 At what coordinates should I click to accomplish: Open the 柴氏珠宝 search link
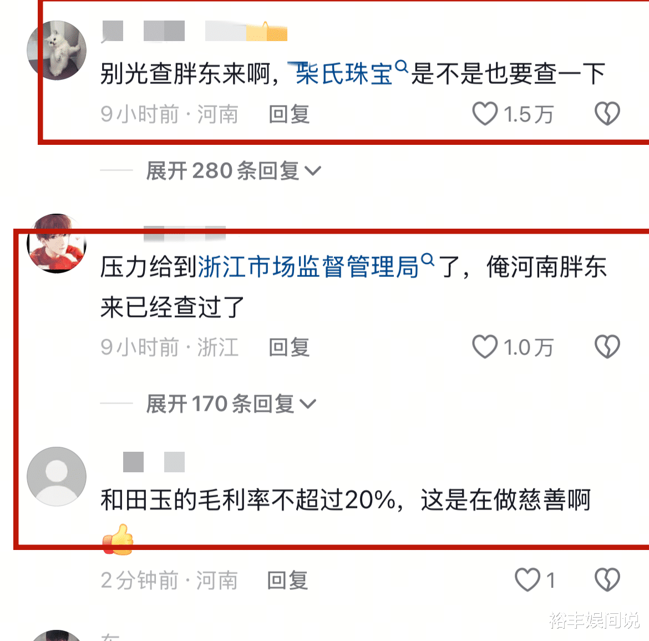(344, 74)
